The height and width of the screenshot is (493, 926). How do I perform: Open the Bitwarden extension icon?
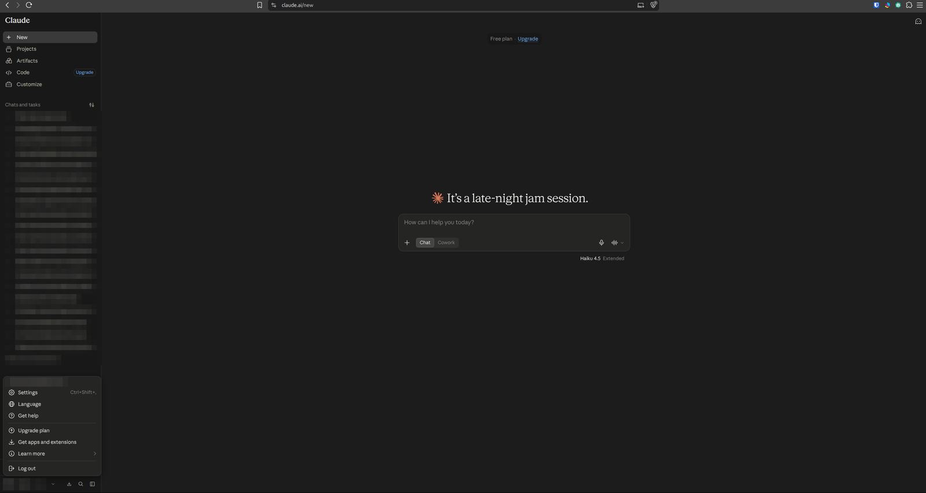(876, 5)
